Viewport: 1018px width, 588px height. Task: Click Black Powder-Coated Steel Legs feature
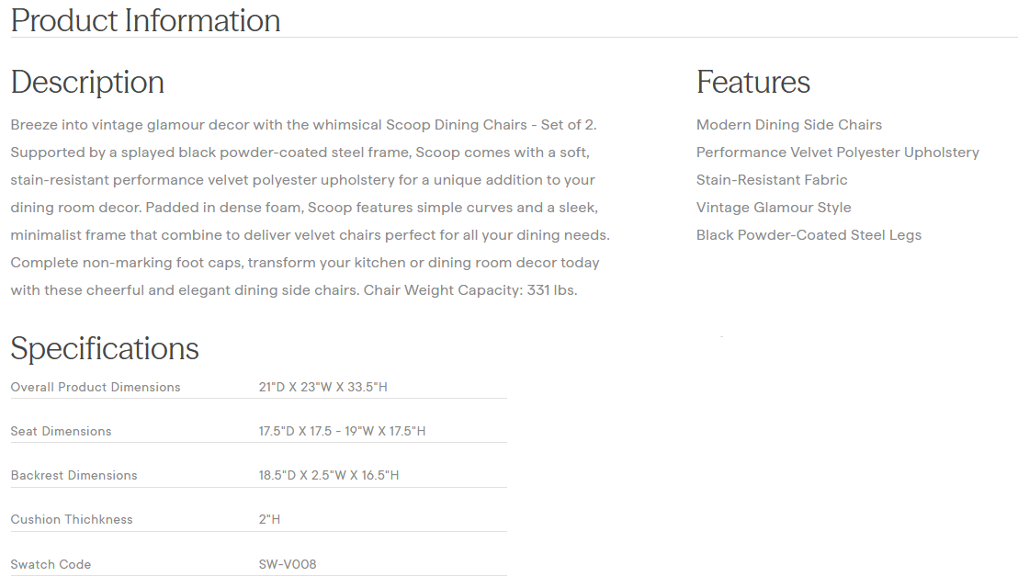tap(809, 235)
